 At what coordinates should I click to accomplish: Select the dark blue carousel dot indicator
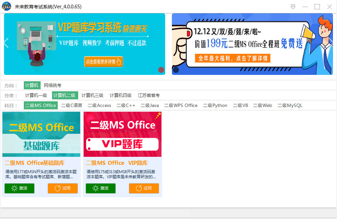coord(176,70)
